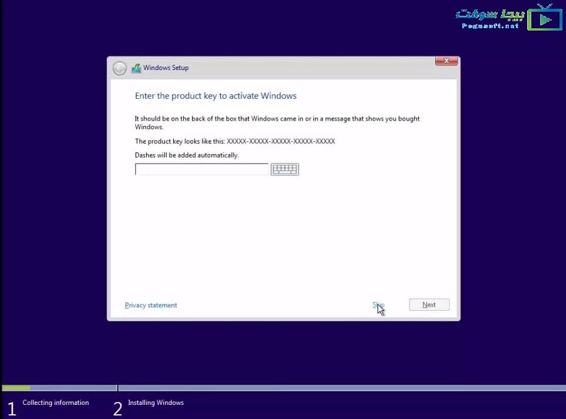This screenshot has width=566, height=419.
Task: Click the setup progress bar
Action: point(284,388)
